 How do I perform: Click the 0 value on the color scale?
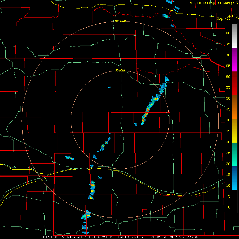click(x=229, y=207)
